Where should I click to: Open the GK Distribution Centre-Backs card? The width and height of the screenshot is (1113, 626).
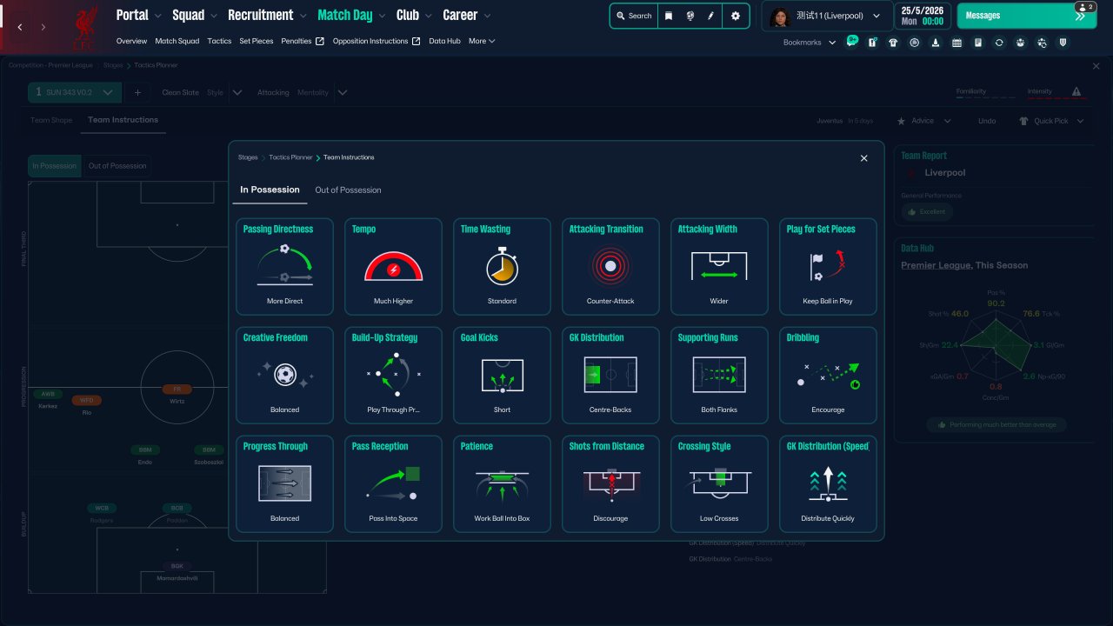[x=610, y=375]
